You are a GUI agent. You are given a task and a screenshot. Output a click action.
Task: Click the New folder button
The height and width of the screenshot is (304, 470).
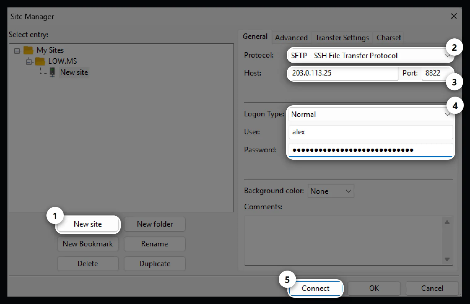pos(155,224)
